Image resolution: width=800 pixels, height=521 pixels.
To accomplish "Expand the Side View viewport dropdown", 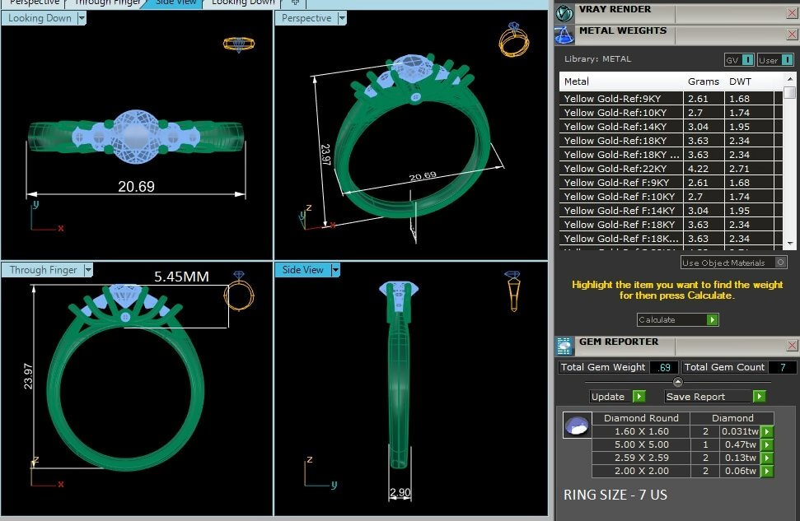I will pos(335,270).
